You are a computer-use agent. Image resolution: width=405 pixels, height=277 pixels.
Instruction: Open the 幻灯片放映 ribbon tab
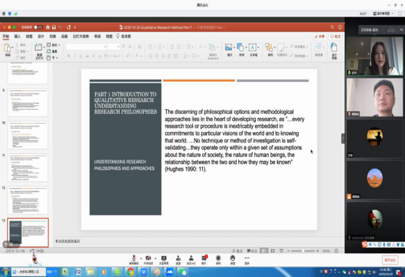coord(81,36)
